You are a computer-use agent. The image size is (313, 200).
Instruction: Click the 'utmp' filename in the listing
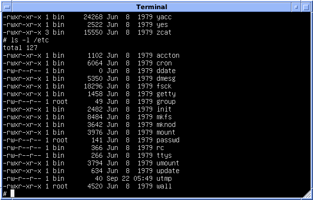pyautogui.click(x=164, y=178)
